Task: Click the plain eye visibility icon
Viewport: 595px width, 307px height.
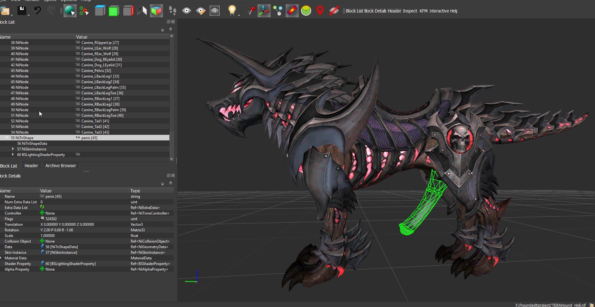Action: coord(187,11)
